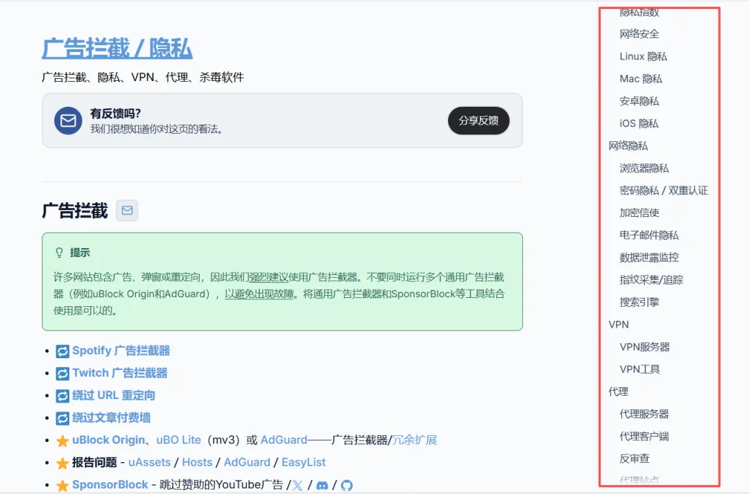749x494 pixels.
Task: Jump to 代理服务器 in the sidebar
Action: (644, 414)
